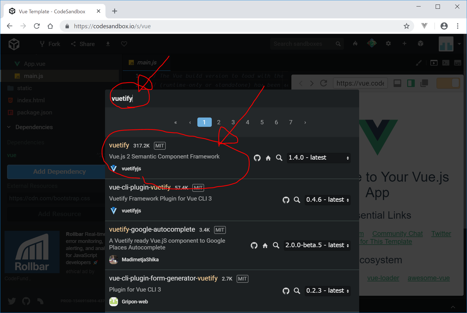This screenshot has height=313, width=467.
Task: Switch to main.js editor tab
Action: click(x=147, y=62)
